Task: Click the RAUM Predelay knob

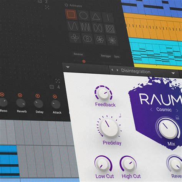Action: (109, 127)
